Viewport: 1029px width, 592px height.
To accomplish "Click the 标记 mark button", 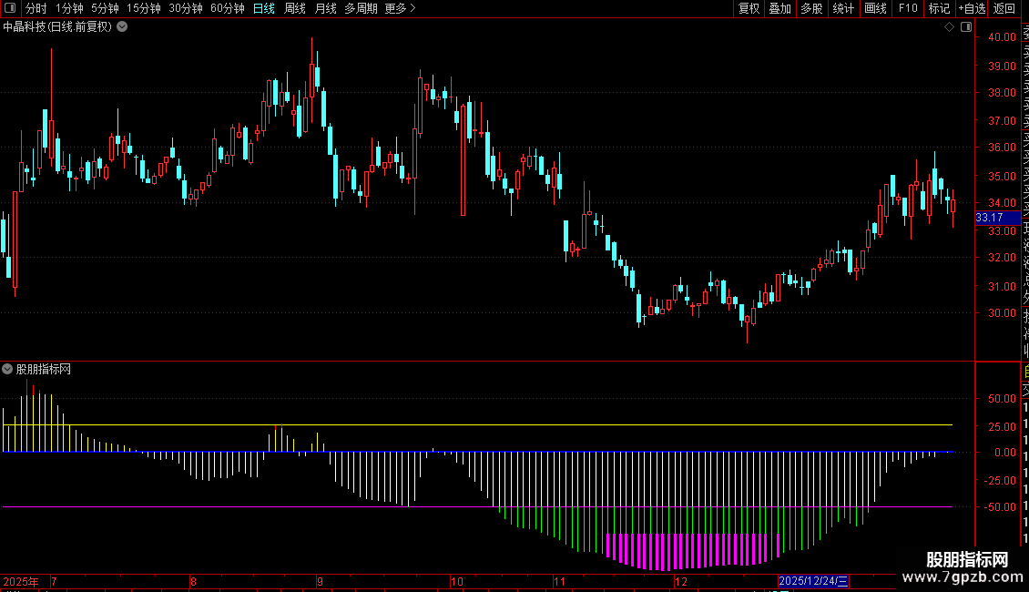I will point(939,8).
